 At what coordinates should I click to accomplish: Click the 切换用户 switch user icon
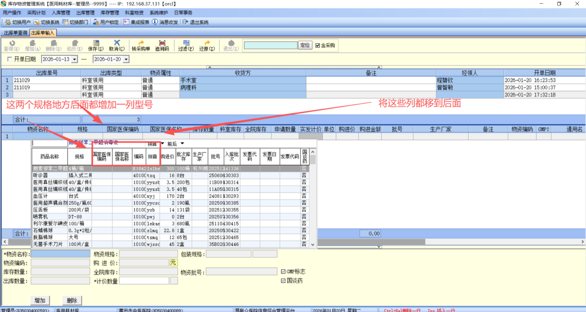(x=8, y=22)
